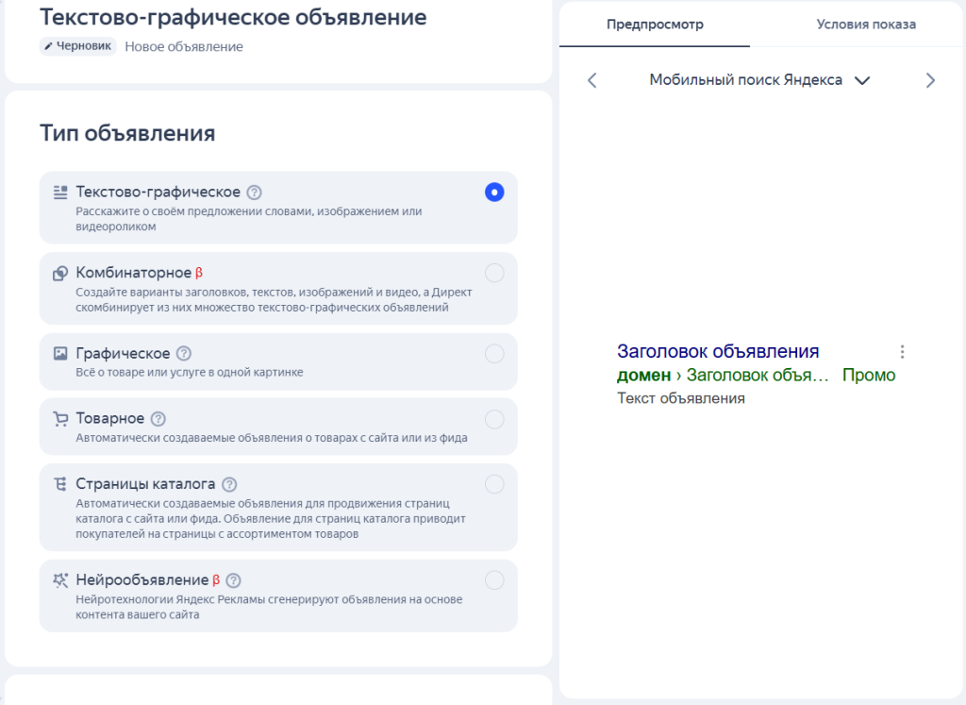Open help for Текстово-графическое type
Screen dimensions: 966x705
point(255,193)
